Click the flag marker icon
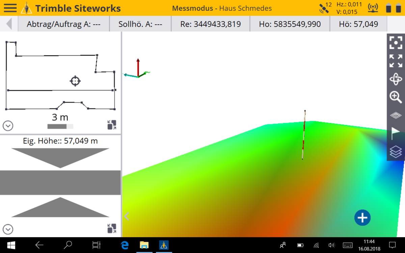The image size is (405, 253). [396, 133]
